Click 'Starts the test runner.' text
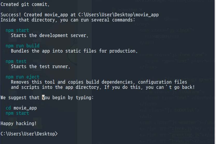The image size is (216, 144). 41,67
